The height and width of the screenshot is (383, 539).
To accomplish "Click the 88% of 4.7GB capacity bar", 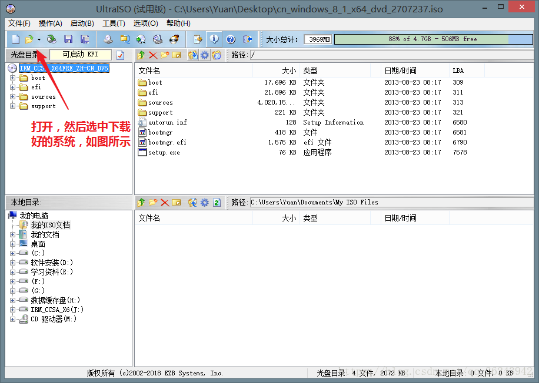I will [x=434, y=39].
